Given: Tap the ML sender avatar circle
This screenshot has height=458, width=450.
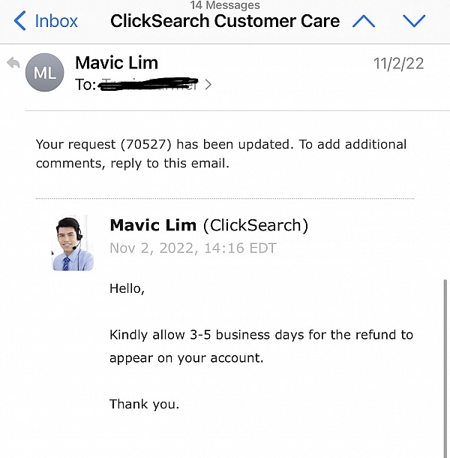Looking at the screenshot, I should click(x=44, y=73).
